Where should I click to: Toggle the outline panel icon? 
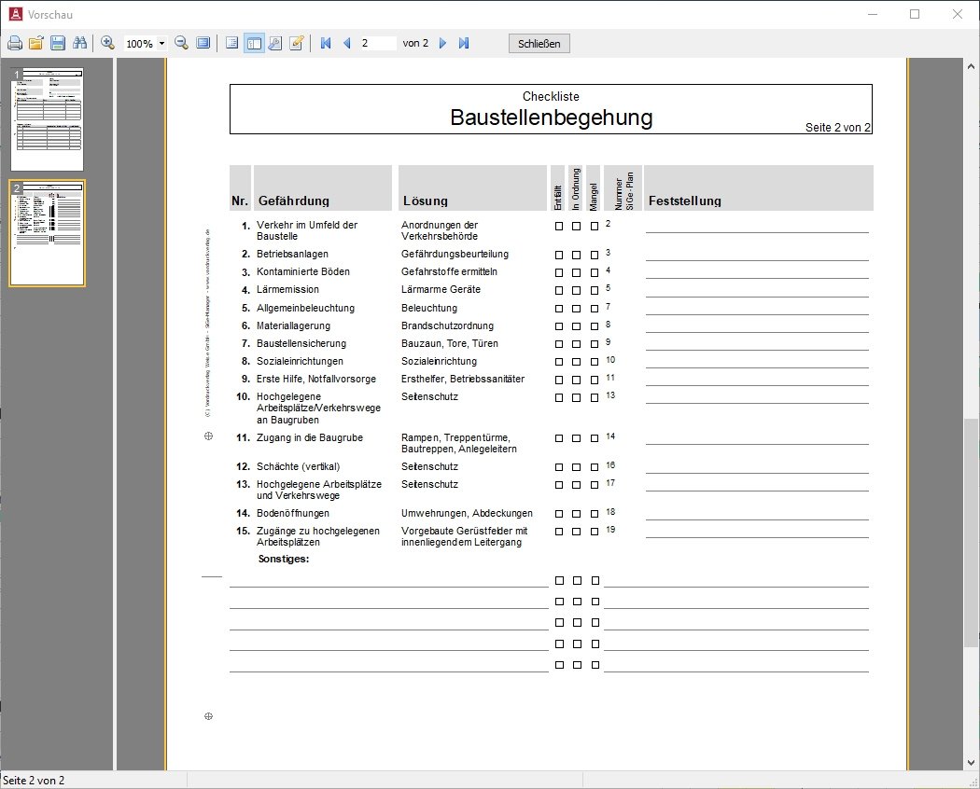tap(231, 43)
